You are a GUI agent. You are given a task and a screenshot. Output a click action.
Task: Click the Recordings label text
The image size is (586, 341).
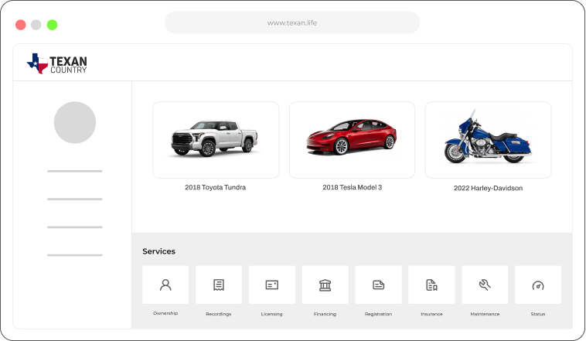219,314
